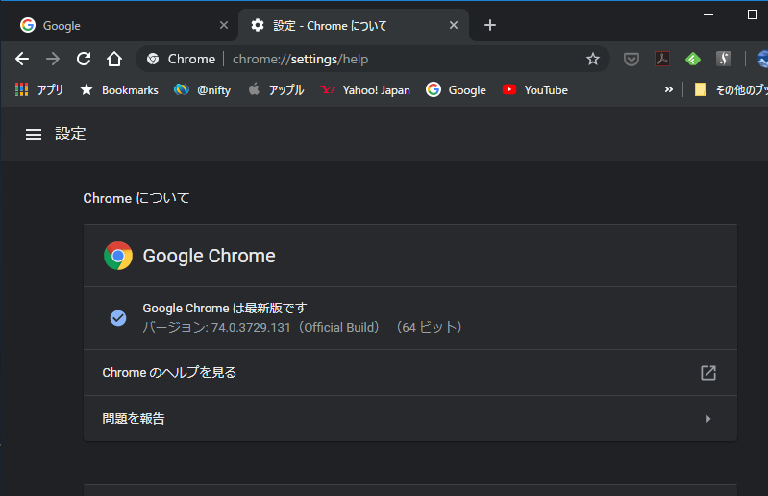The height and width of the screenshot is (496, 768).
Task: Maximize the Chrome window
Action: click(x=753, y=14)
